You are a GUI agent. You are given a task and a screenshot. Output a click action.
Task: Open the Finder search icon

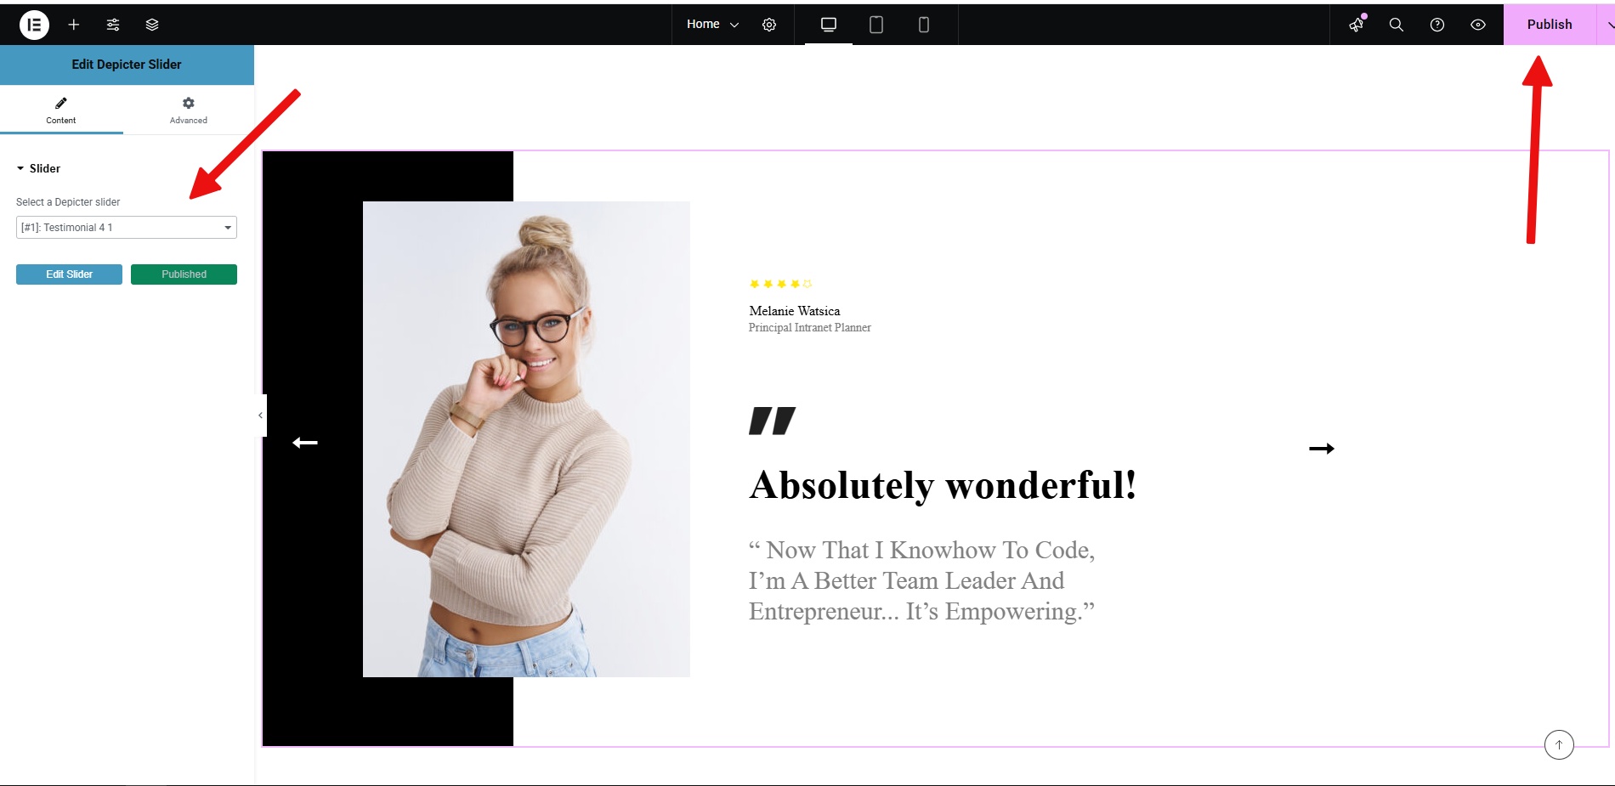1397,25
